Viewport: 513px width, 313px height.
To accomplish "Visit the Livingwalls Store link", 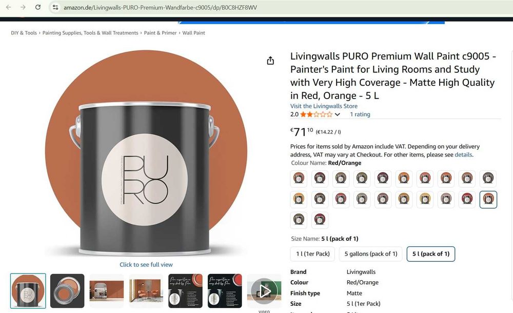I will pos(324,106).
